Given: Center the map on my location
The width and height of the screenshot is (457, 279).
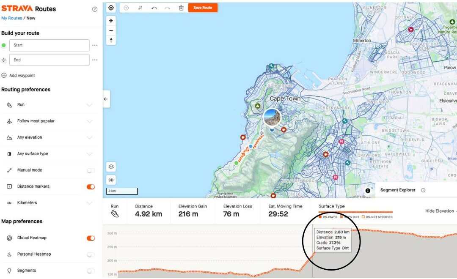Looking at the screenshot, I should (x=111, y=8).
